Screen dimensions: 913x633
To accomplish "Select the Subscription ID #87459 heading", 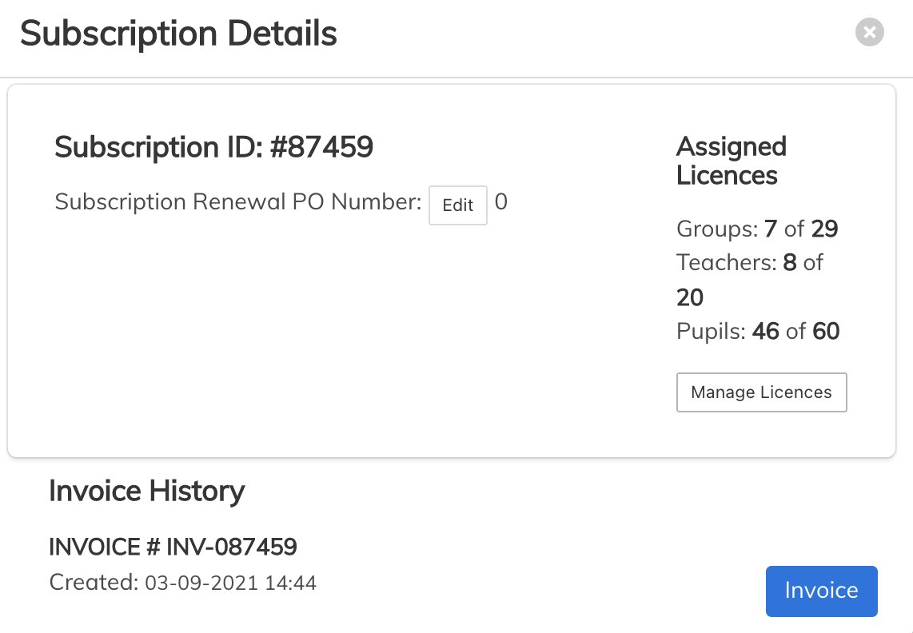I will point(213,147).
